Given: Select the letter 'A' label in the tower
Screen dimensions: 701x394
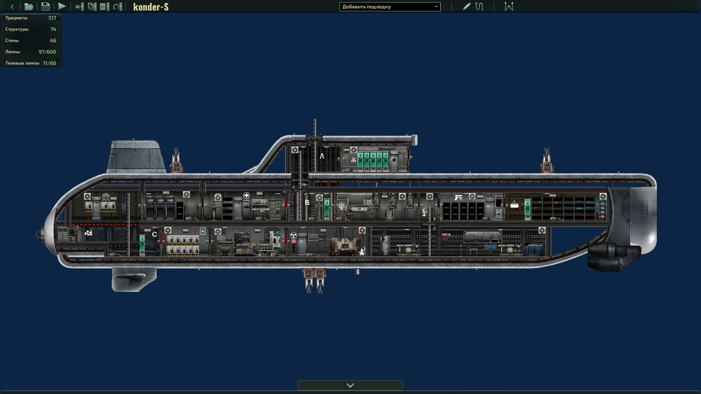Looking at the screenshot, I should point(322,156).
